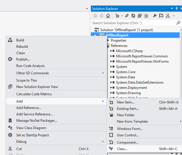
Task: Open Properties via the wrench icon
Action: click(155, 16)
